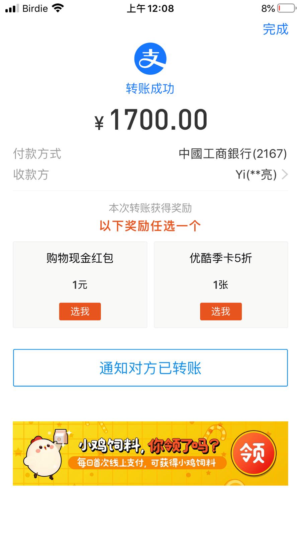Tap the Wi-Fi icon in status bar
Image resolution: width=301 pixels, height=536 pixels.
(x=58, y=8)
